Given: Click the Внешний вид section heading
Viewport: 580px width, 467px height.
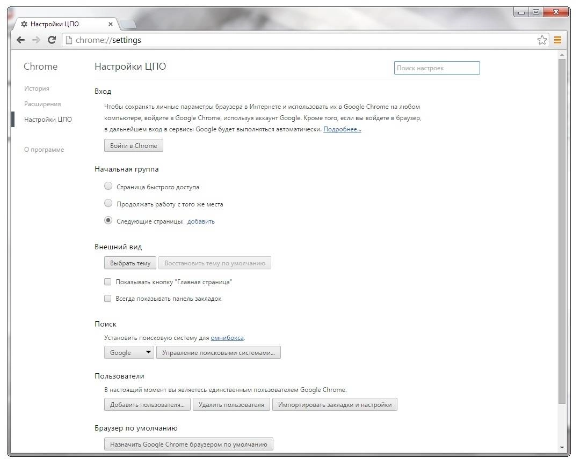Looking at the screenshot, I should pyautogui.click(x=118, y=247).
